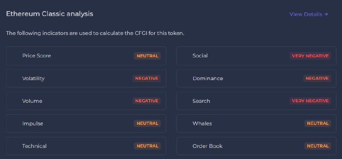Click the NEGATIVE badge on Dominance
The width and height of the screenshot is (342, 159).
317,78
